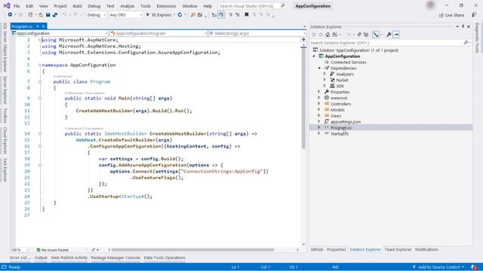Image resolution: width=483 pixels, height=271 pixels.
Task: Comment out the selected lines via toolbar icon
Action: point(230,15)
